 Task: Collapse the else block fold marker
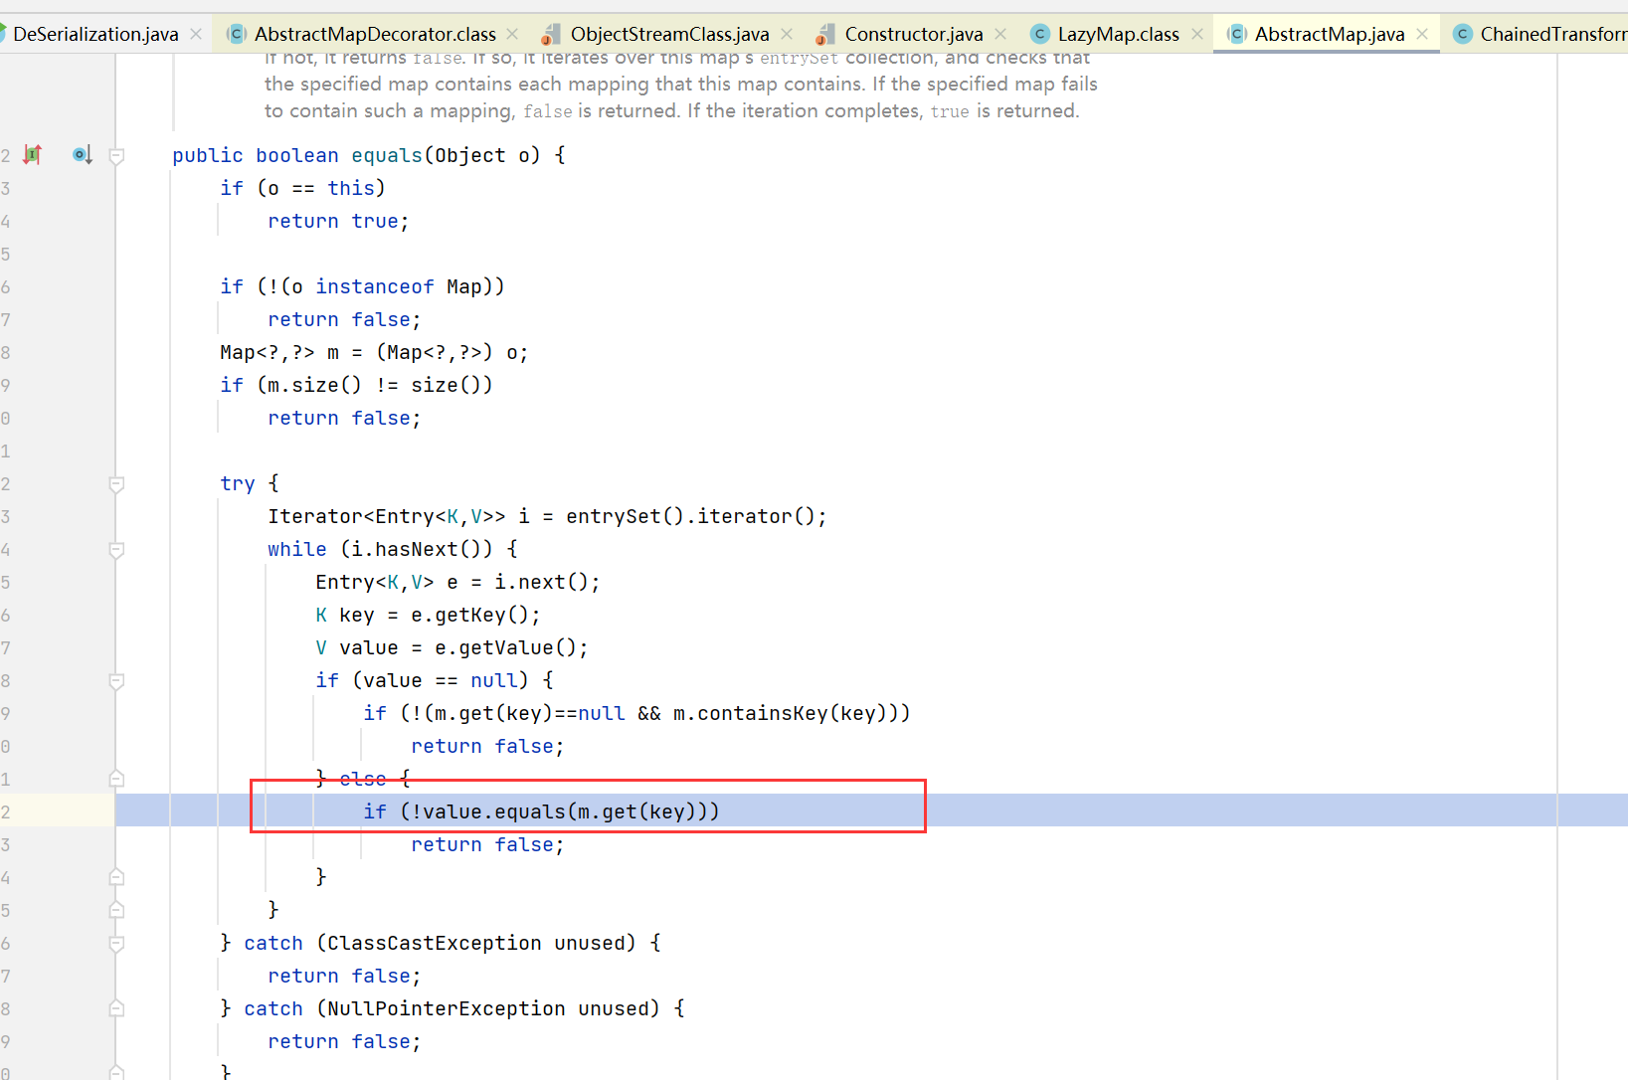[x=116, y=779]
